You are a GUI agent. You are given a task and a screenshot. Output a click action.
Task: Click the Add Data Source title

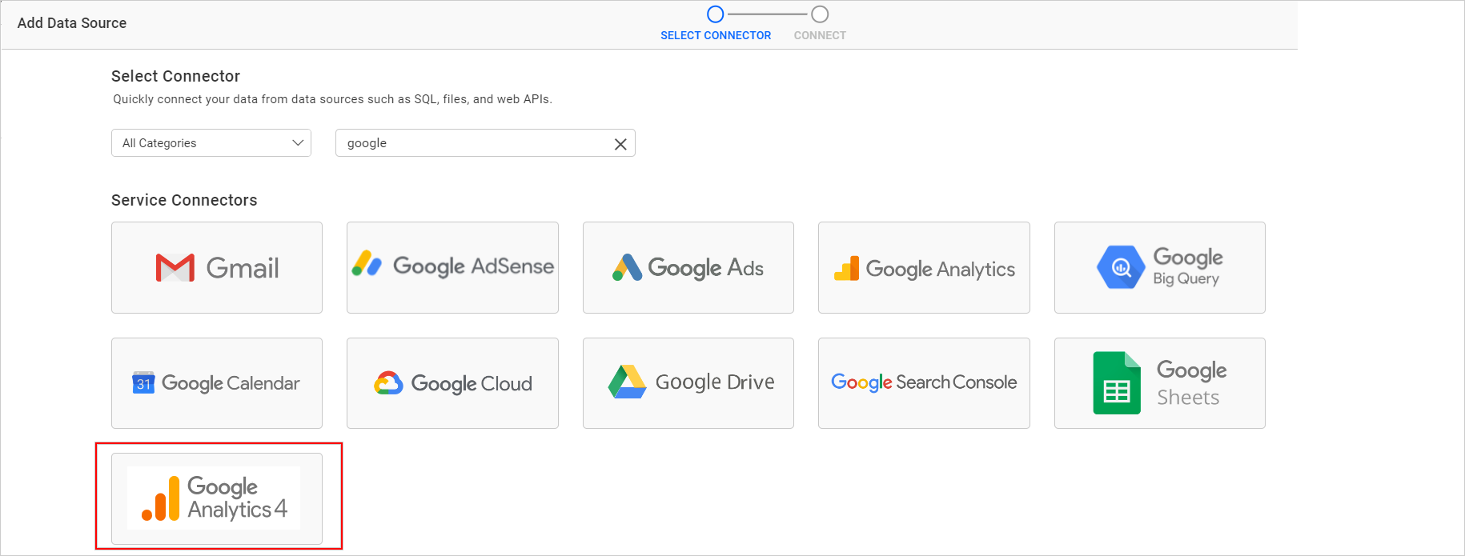(x=72, y=23)
